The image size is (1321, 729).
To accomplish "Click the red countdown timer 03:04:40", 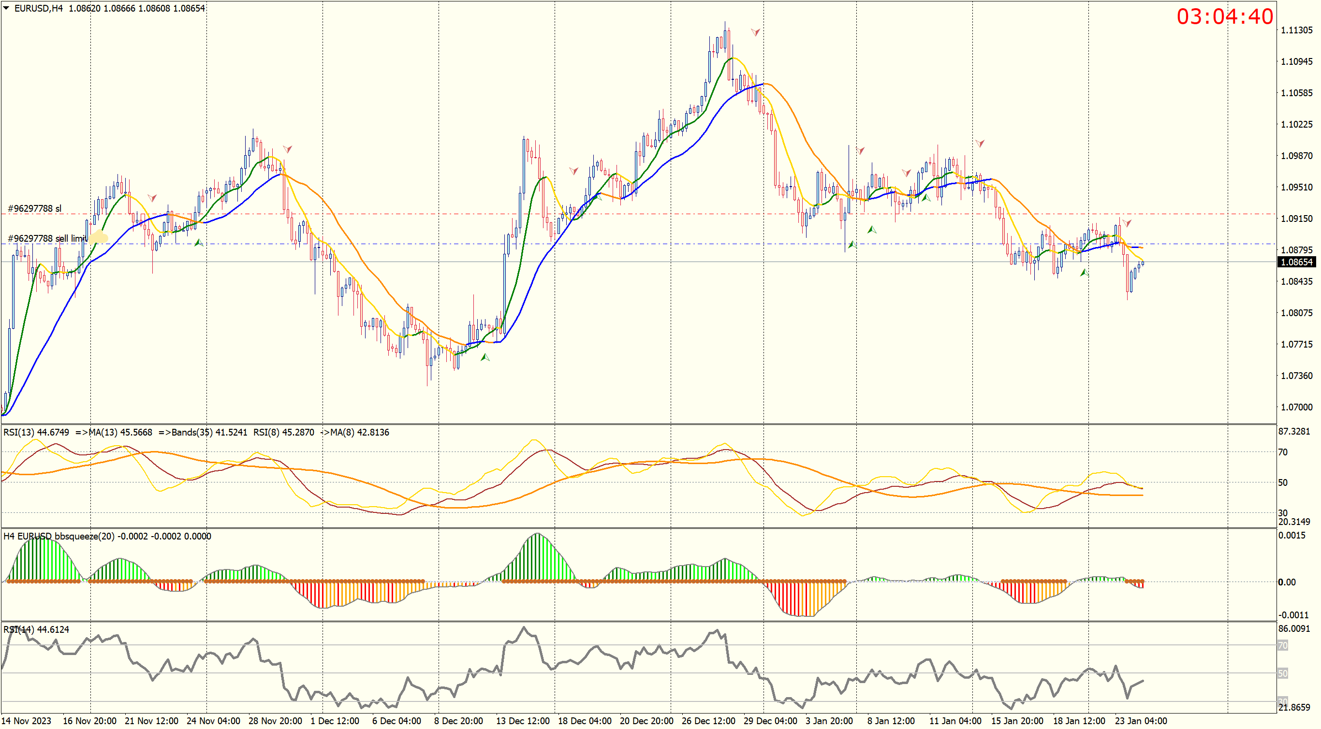I will [x=1224, y=16].
